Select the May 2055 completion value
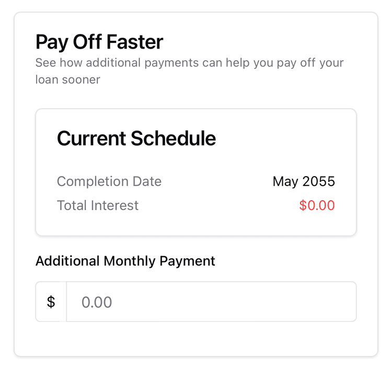This screenshot has width=392, height=368. [x=304, y=181]
